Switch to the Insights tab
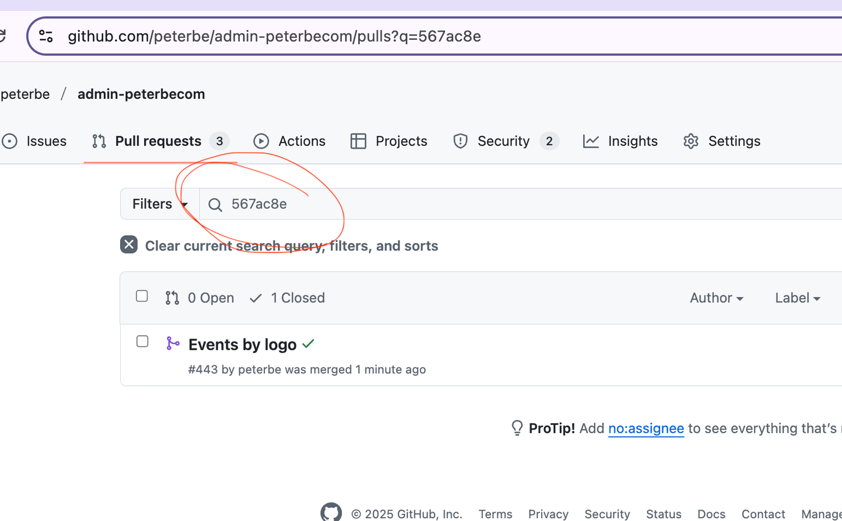This screenshot has width=842, height=521. tap(620, 141)
